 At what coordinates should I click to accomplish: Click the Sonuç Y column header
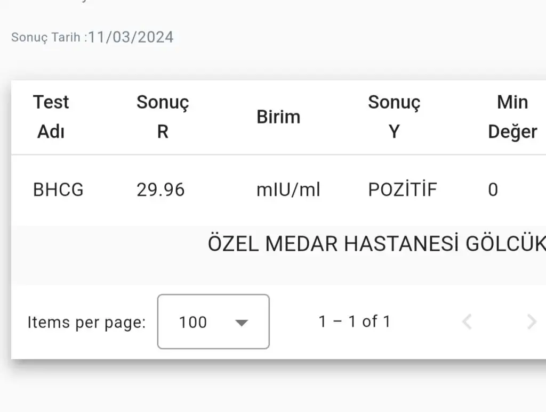coord(394,117)
